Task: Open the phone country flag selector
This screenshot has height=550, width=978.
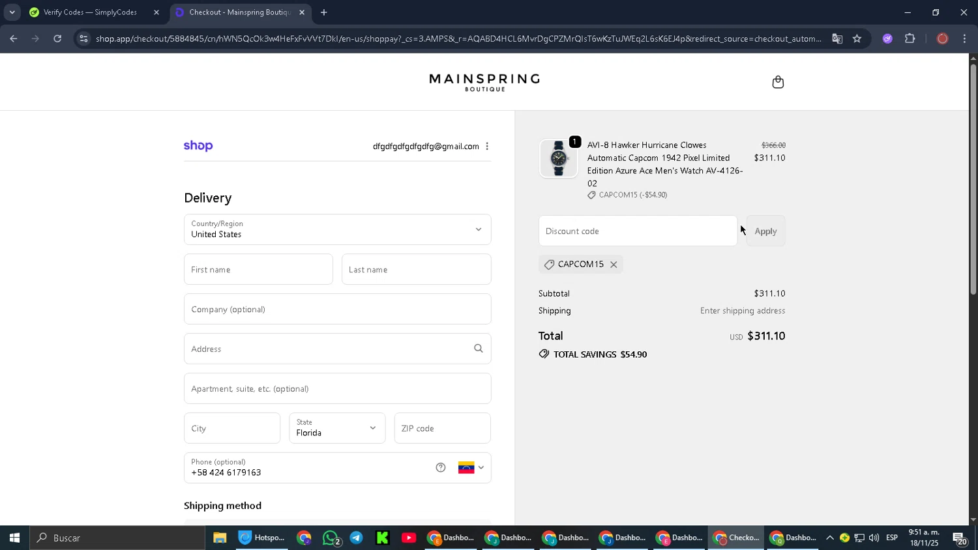Action: click(x=471, y=468)
